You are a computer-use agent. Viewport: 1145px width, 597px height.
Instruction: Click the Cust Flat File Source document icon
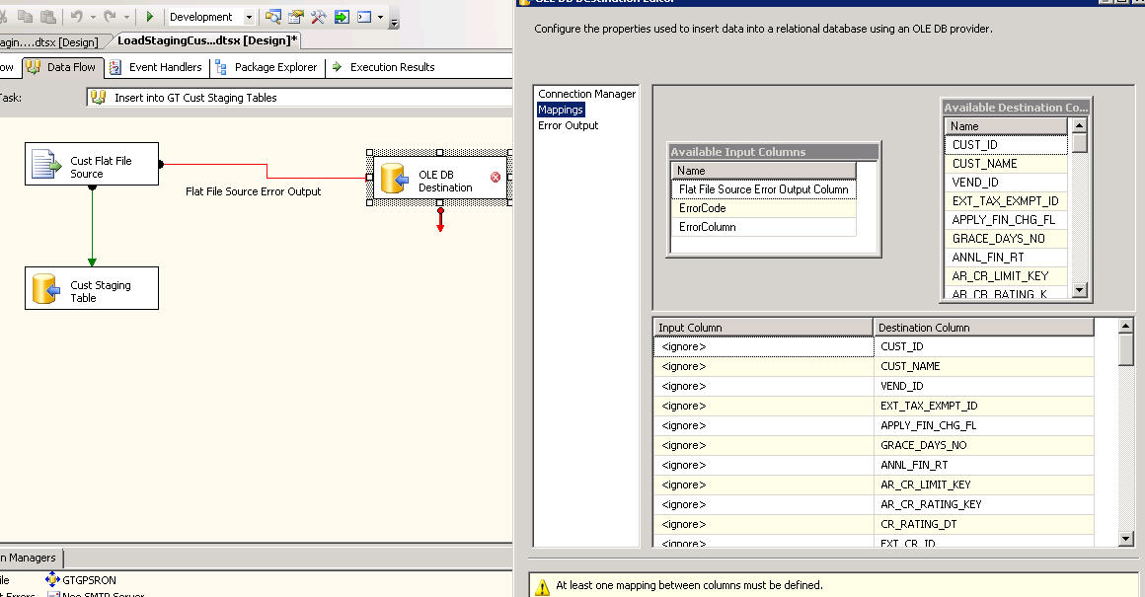click(46, 164)
